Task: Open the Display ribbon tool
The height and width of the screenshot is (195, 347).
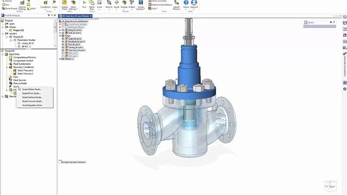Action: 124,5
